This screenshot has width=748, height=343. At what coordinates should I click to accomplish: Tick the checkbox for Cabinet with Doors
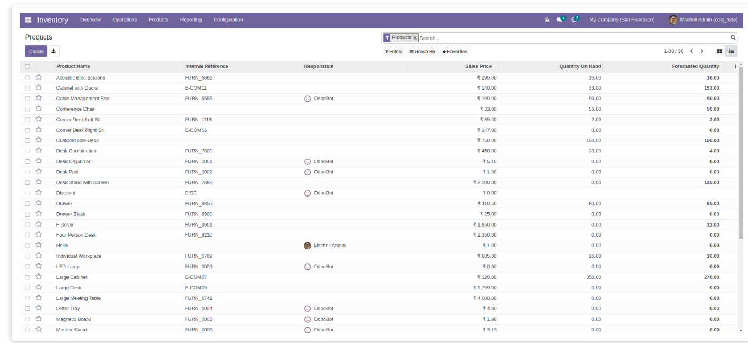pyautogui.click(x=27, y=88)
